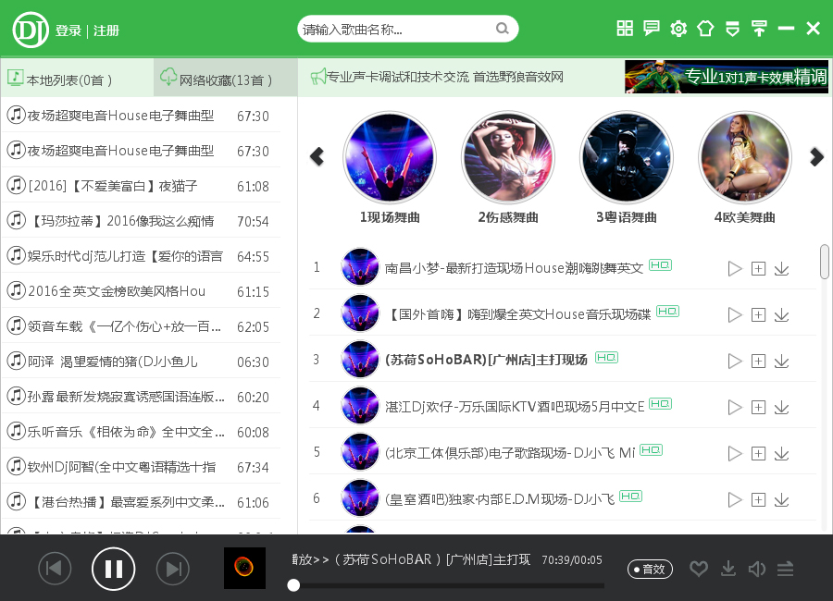
Task: Open the 3粤语舞曲 category
Action: click(627, 157)
